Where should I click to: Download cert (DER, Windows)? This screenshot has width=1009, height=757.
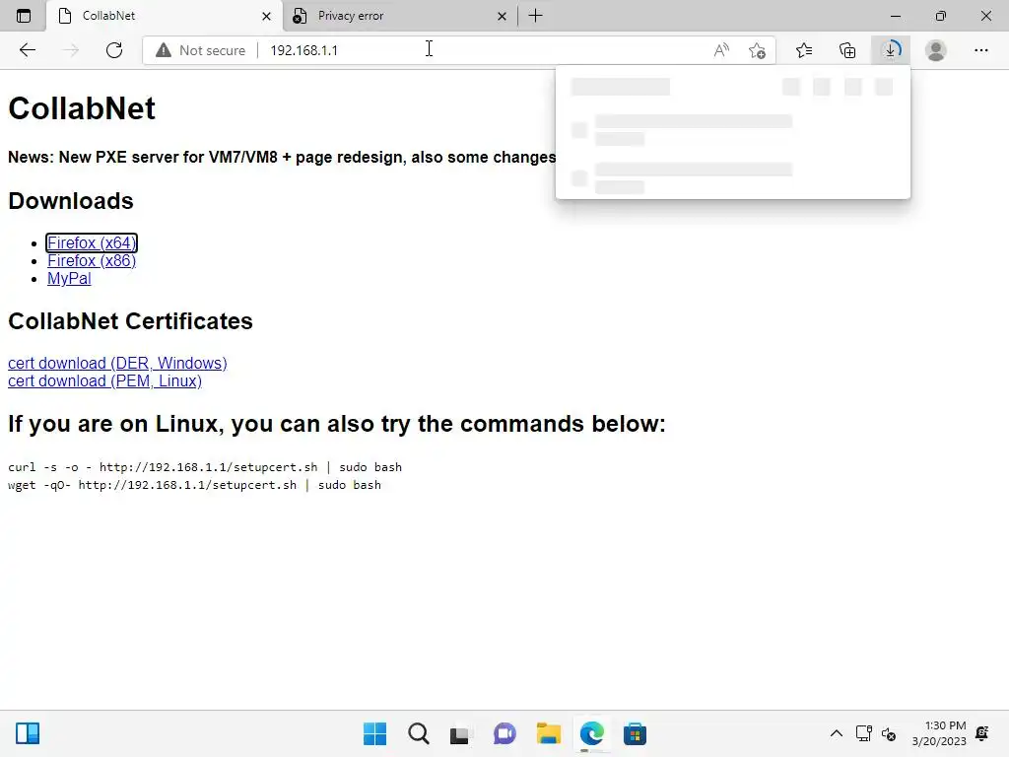(118, 363)
